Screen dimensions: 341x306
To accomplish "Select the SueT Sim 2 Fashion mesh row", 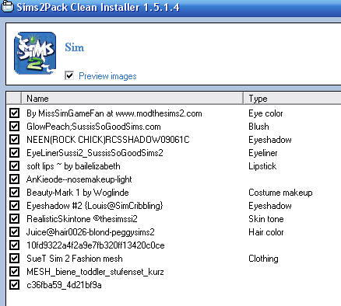I will [174, 259].
